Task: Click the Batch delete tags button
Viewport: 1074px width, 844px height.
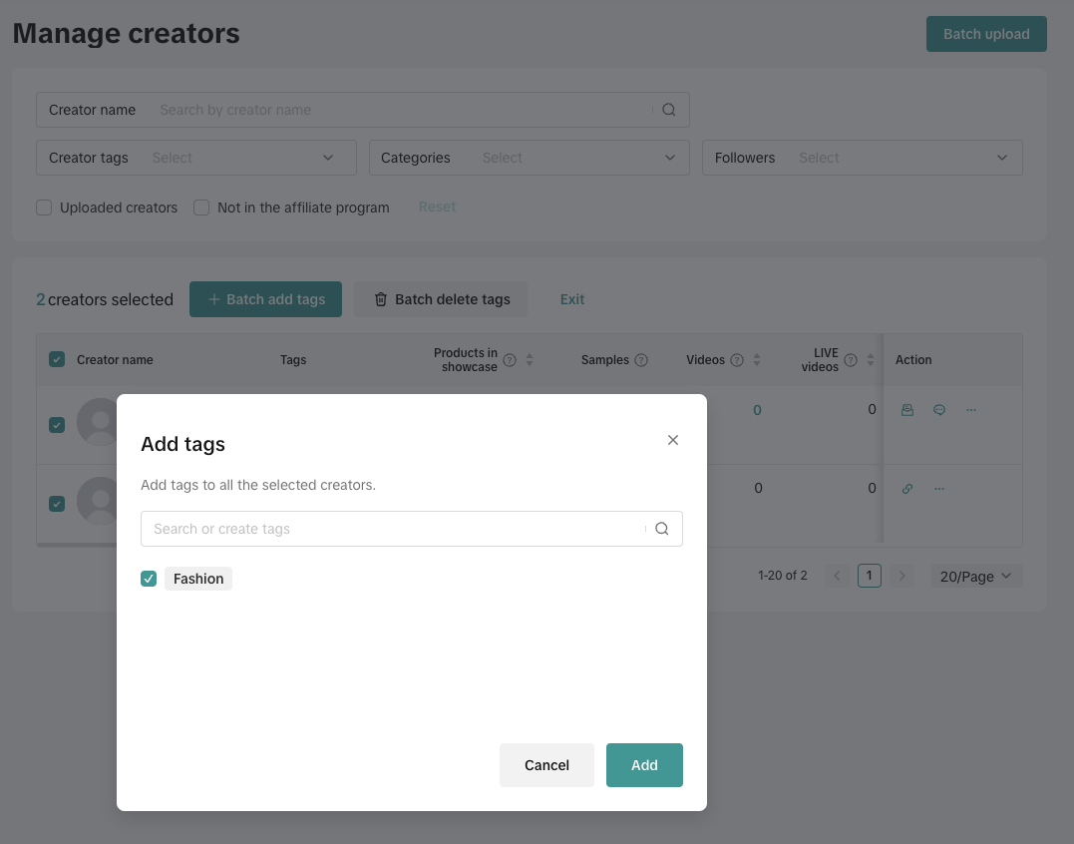Action: click(441, 299)
